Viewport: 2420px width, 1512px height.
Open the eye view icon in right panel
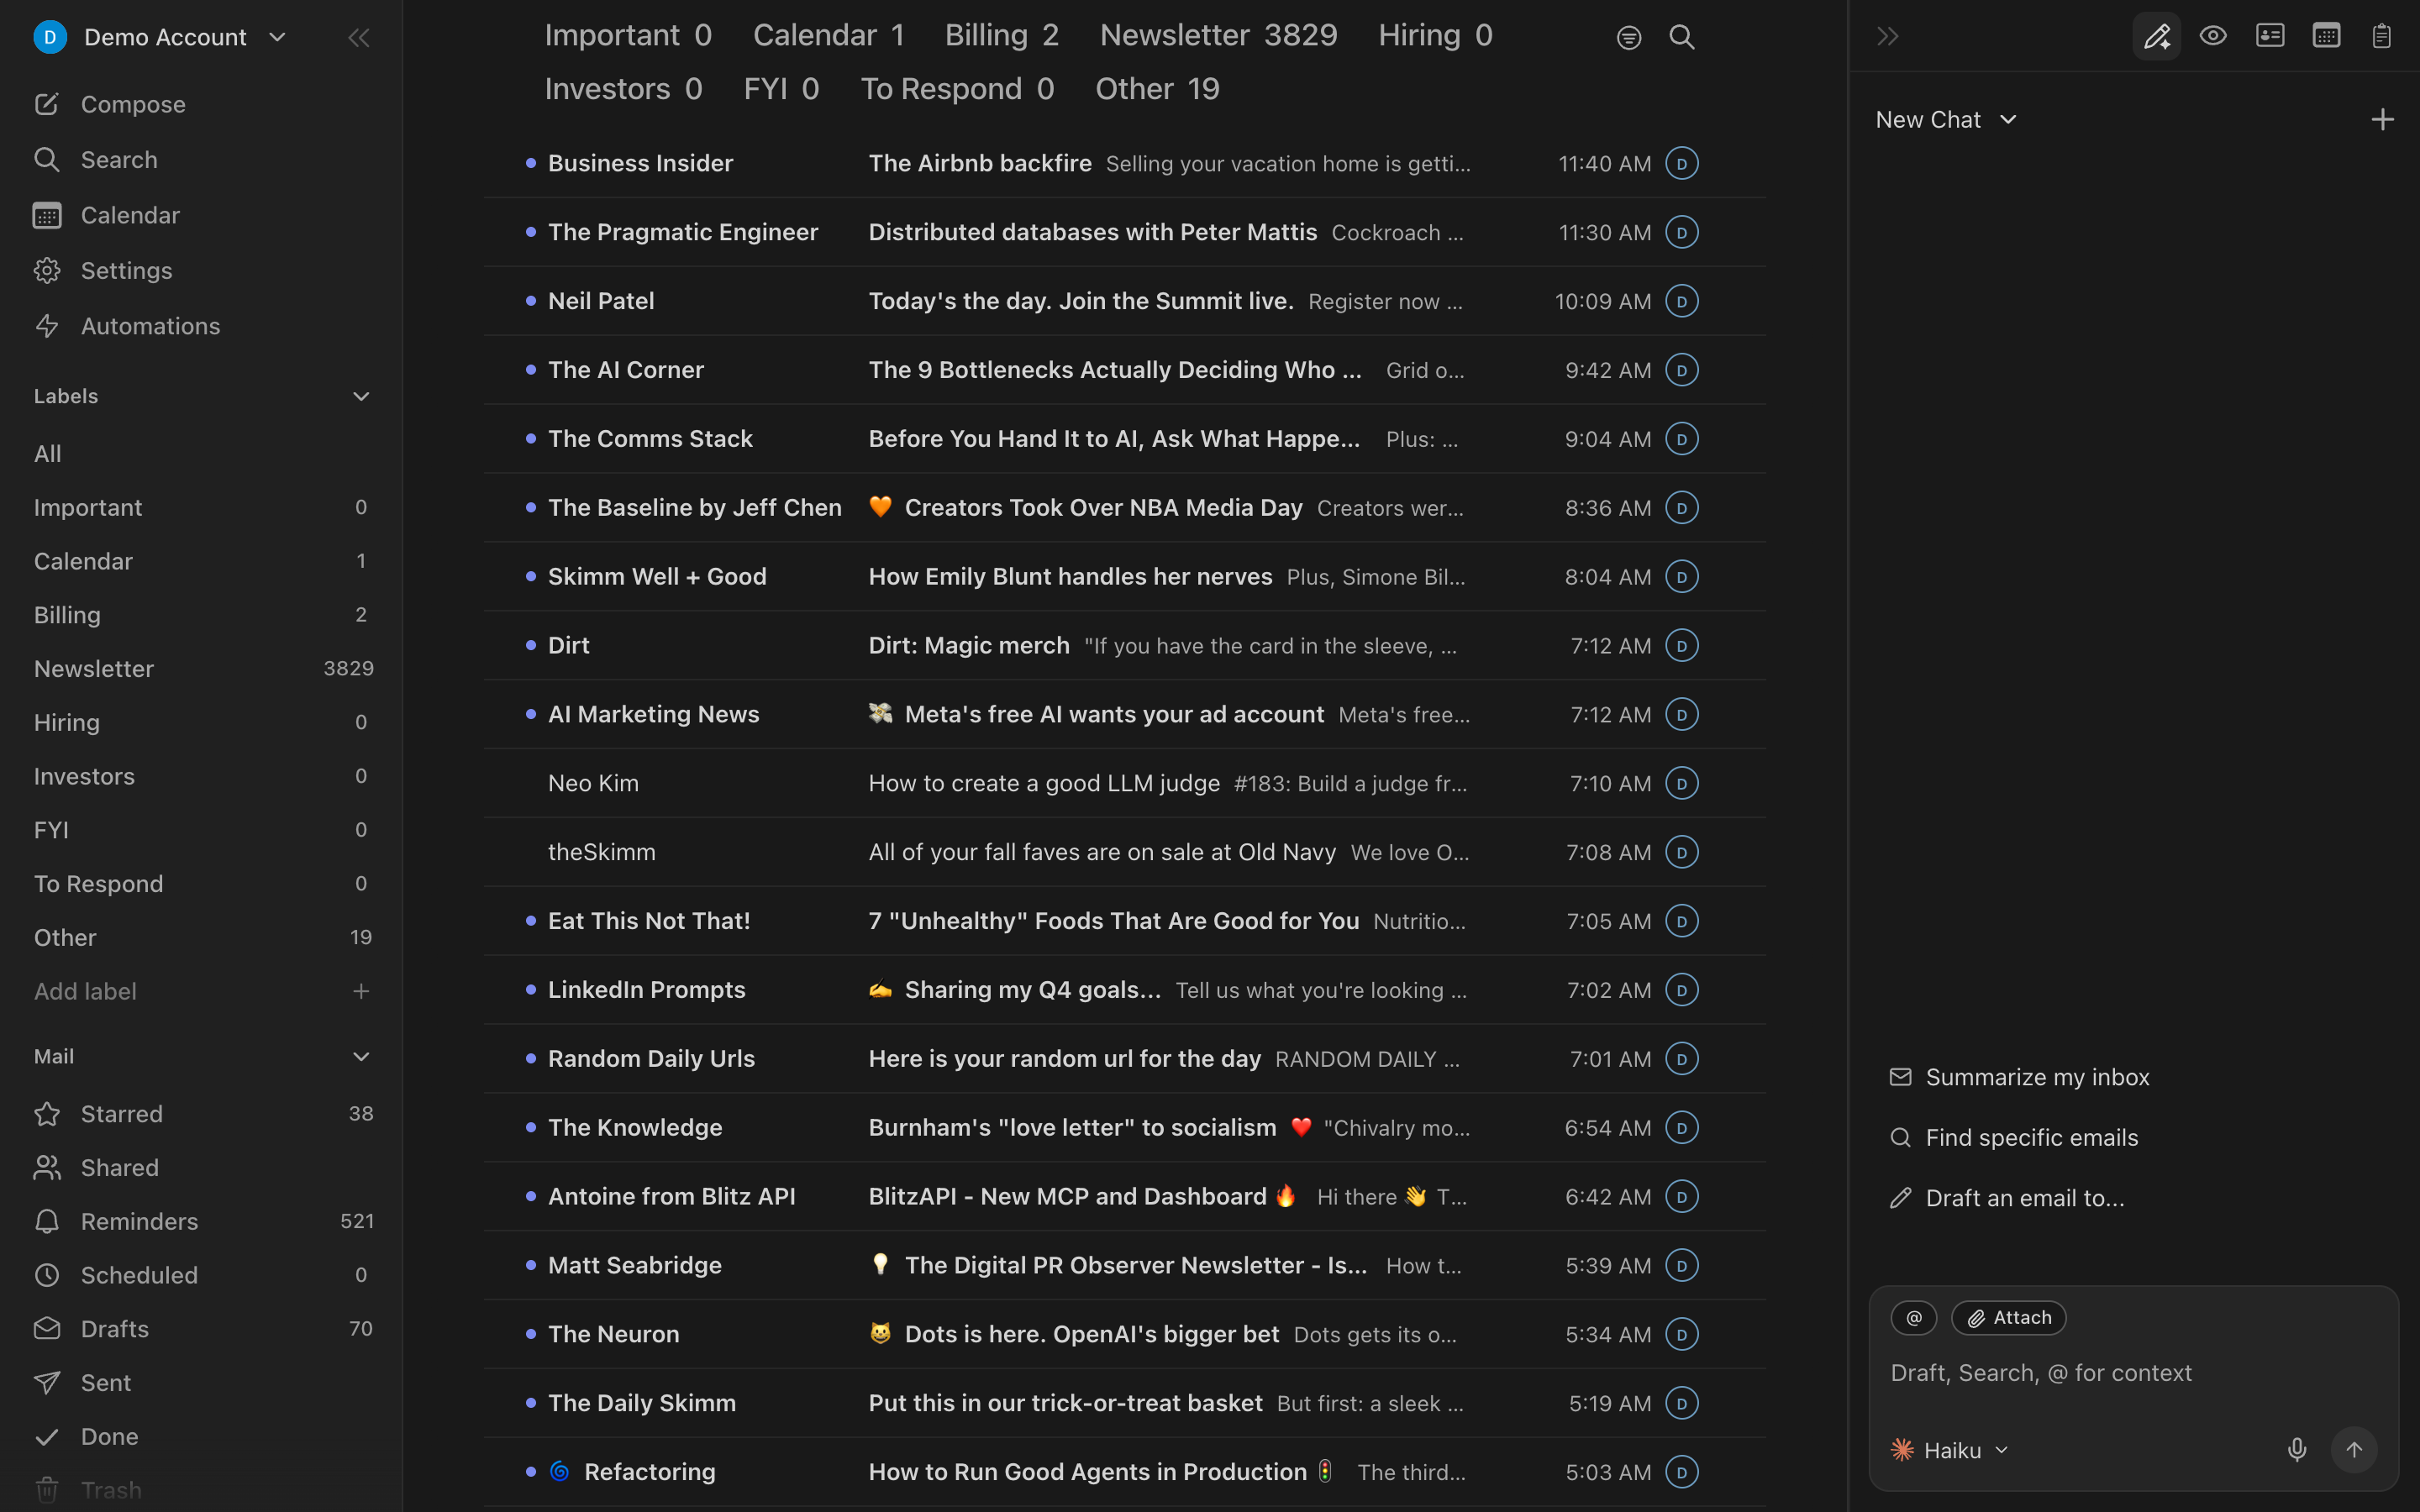pyautogui.click(x=2213, y=37)
